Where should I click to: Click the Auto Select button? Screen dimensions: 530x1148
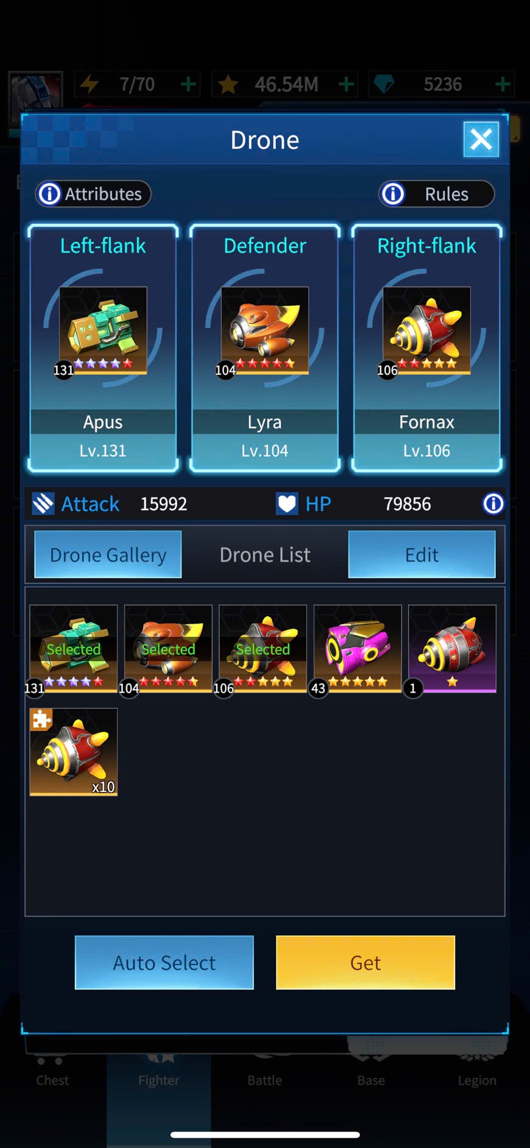(x=164, y=962)
